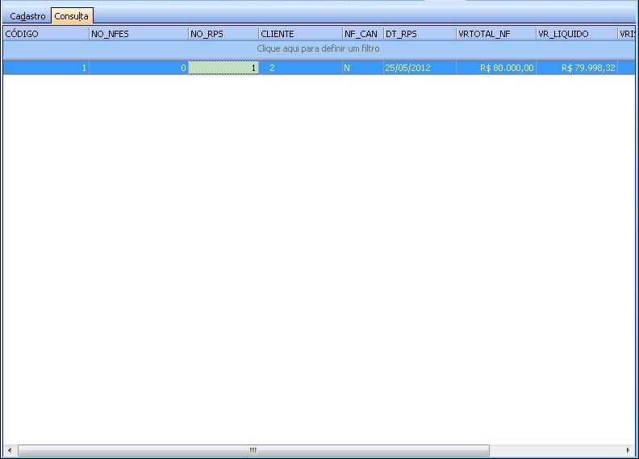Screen dimensions: 639x459
Task: Select the cell showing R$ 80.000,00
Action: (x=495, y=69)
